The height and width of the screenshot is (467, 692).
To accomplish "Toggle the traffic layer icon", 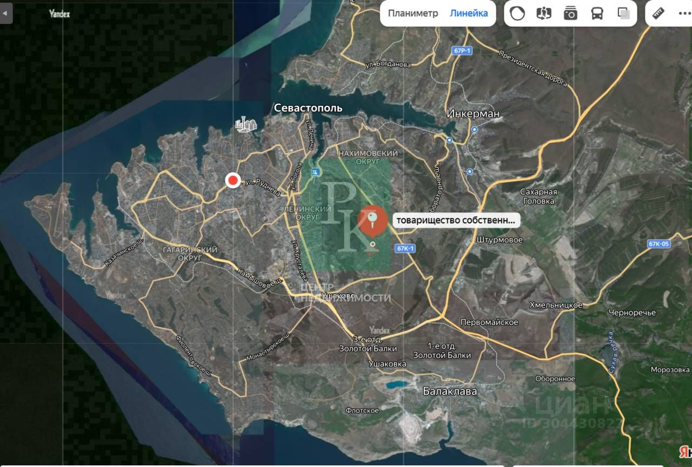I will pyautogui.click(x=517, y=14).
